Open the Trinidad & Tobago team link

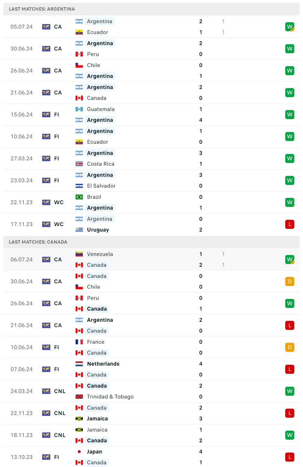[110, 397]
